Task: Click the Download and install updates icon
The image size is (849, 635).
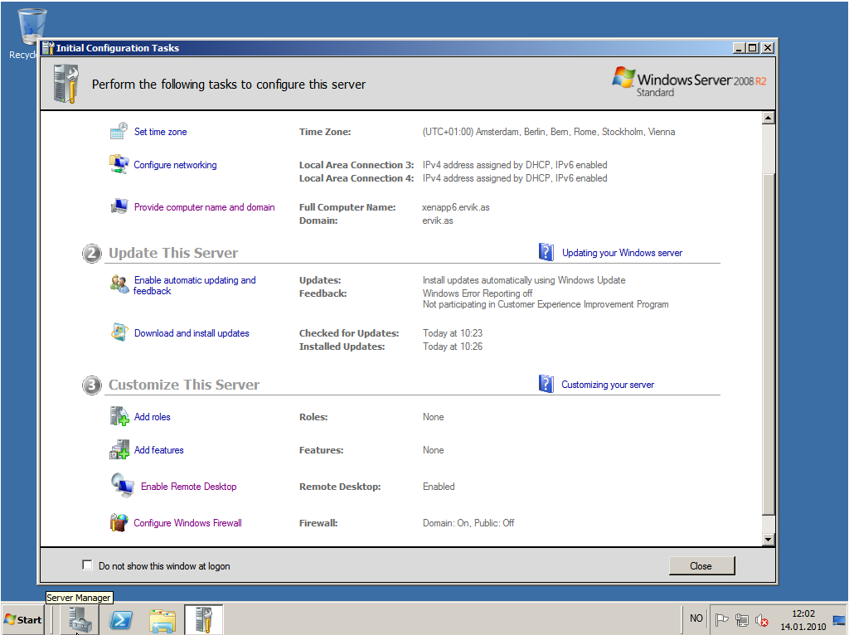Action: [x=119, y=332]
